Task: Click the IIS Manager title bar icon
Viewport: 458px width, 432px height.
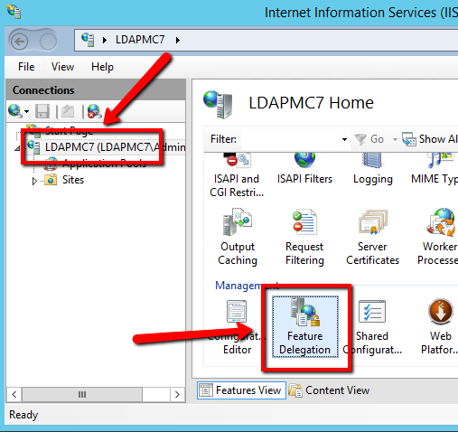Action: pos(14,12)
